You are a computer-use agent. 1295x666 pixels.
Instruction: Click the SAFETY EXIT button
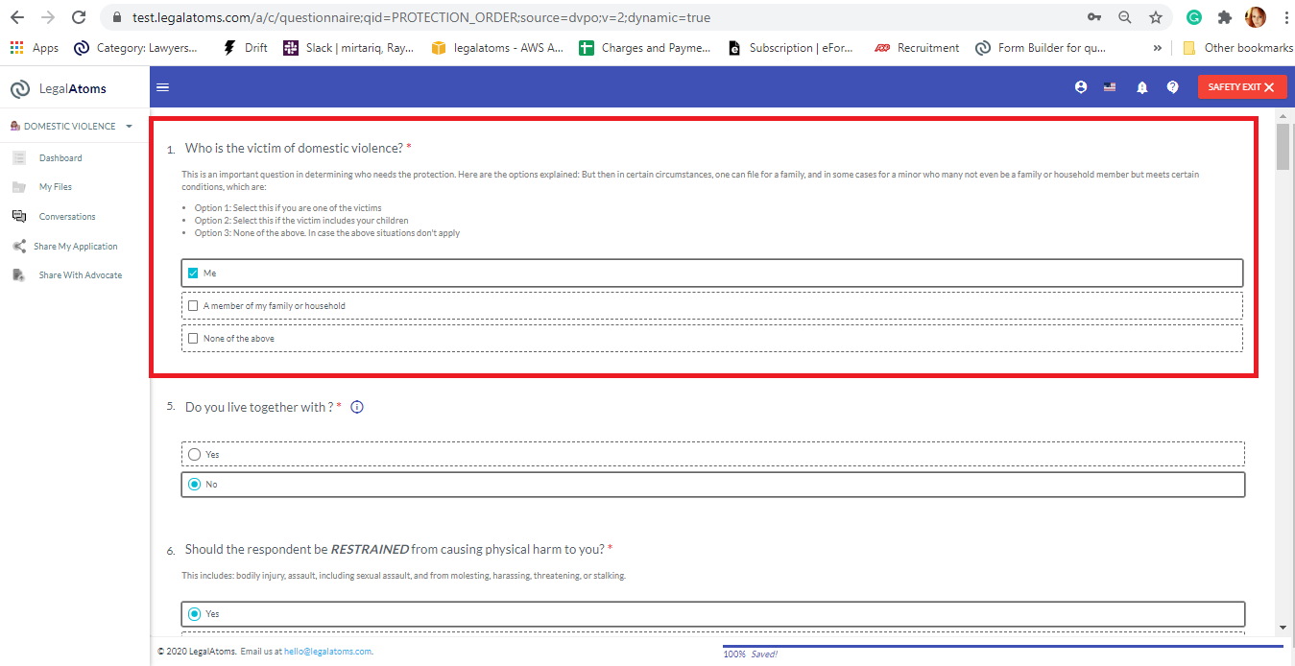coord(1241,87)
